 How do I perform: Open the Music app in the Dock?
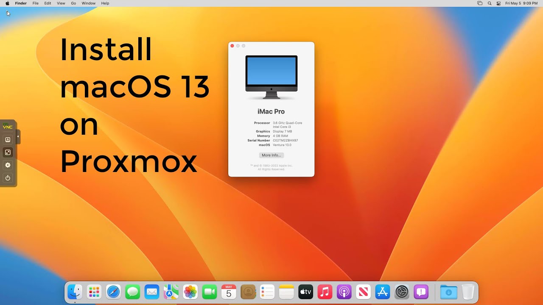click(x=325, y=292)
